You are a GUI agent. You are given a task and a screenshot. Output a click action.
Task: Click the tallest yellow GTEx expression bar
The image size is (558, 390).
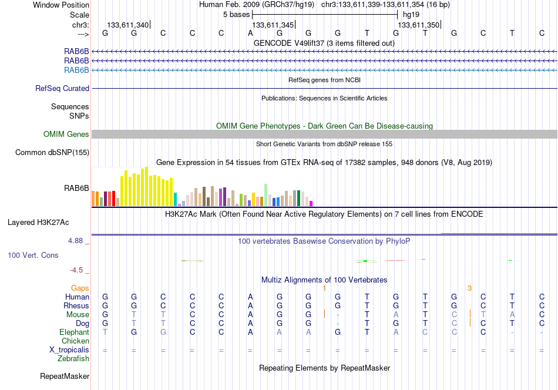point(146,186)
